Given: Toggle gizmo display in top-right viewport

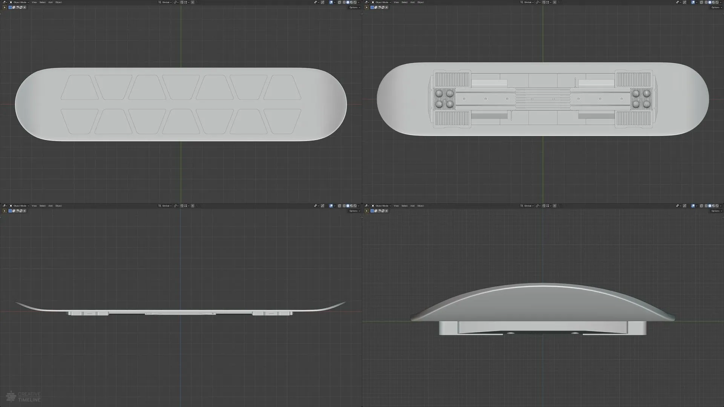Looking at the screenshot, I should [x=684, y=2].
